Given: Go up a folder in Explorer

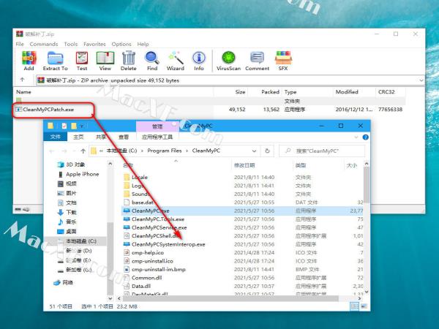Looking at the screenshot, I should 83,151.
